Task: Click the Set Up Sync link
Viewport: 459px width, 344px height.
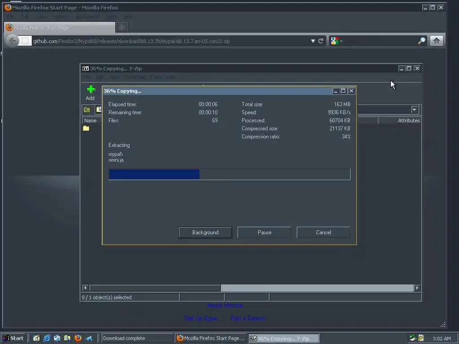Action: tap(201, 318)
